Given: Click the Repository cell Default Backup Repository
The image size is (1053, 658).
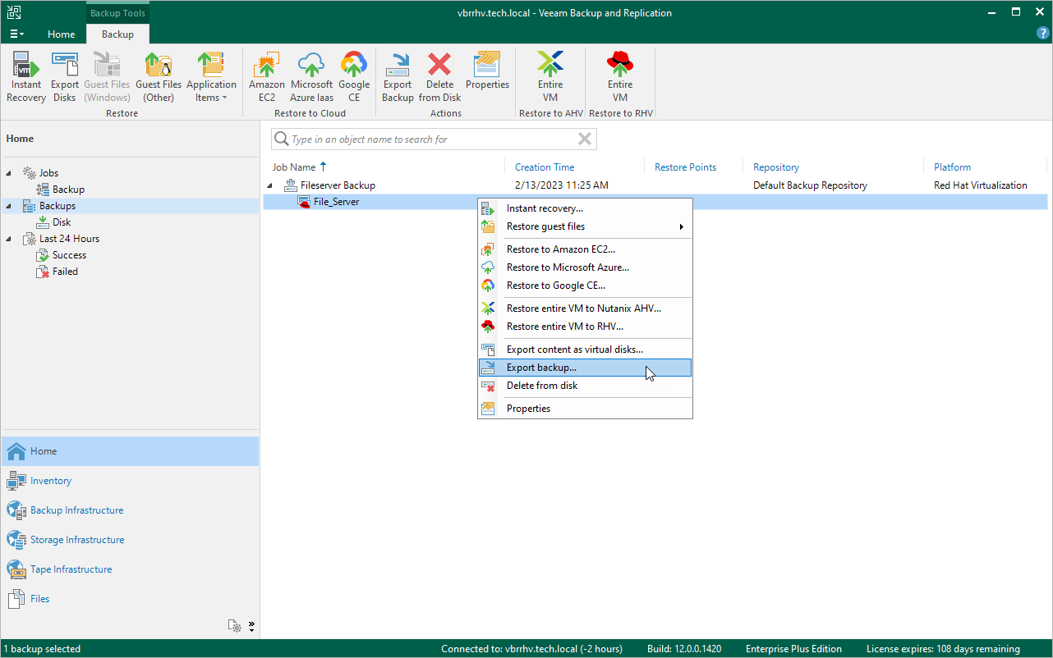Looking at the screenshot, I should pos(810,185).
